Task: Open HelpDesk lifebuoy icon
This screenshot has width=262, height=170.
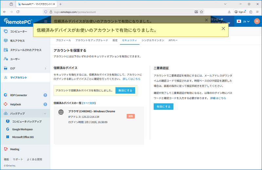Action: click(6, 104)
